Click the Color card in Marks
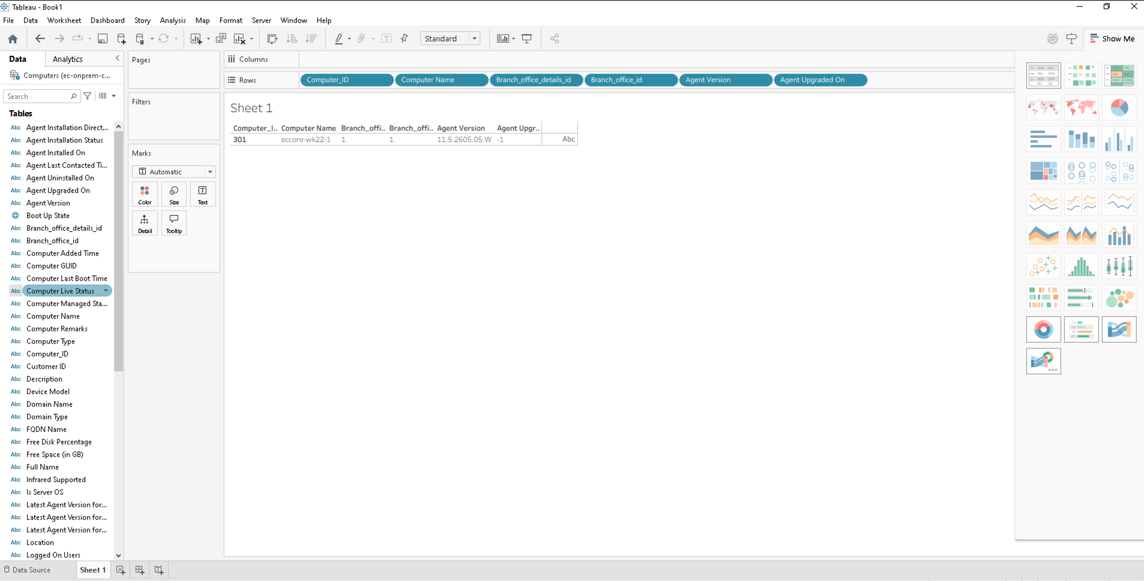The image size is (1144, 581). [144, 195]
